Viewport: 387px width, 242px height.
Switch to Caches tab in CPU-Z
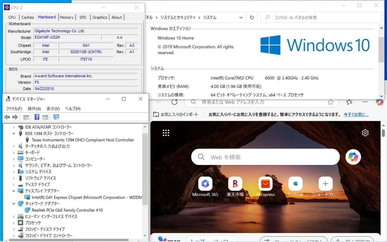[27, 17]
